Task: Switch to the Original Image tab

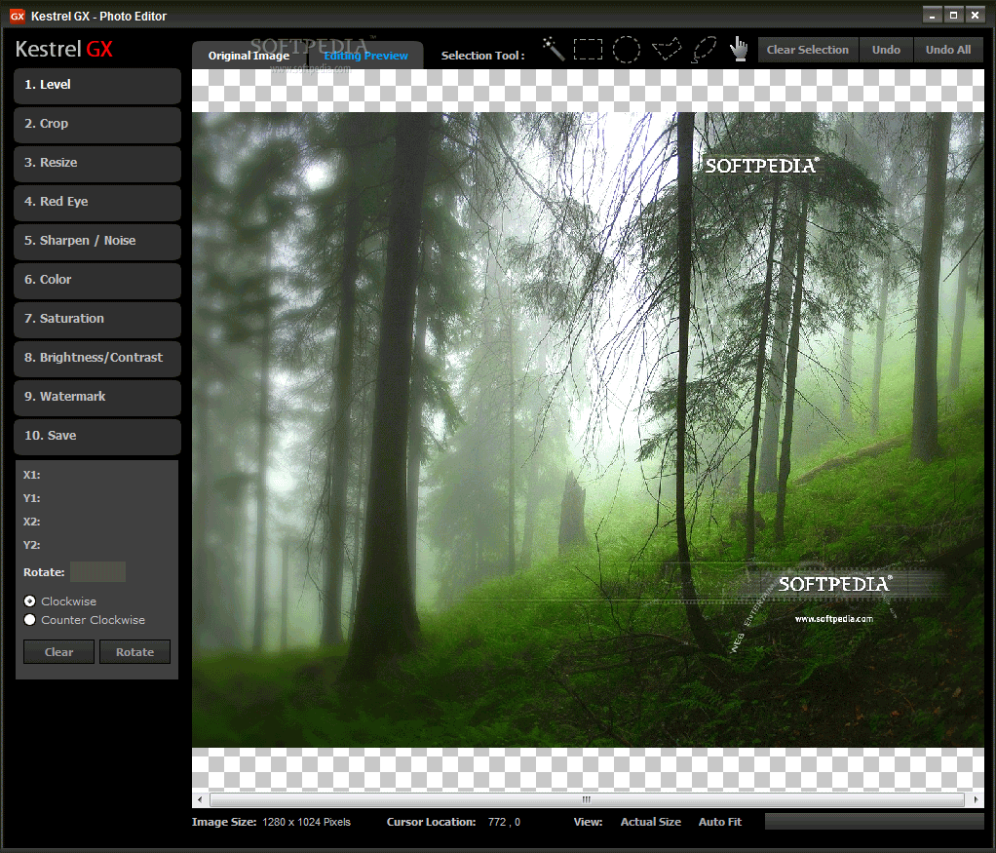Action: pos(249,56)
